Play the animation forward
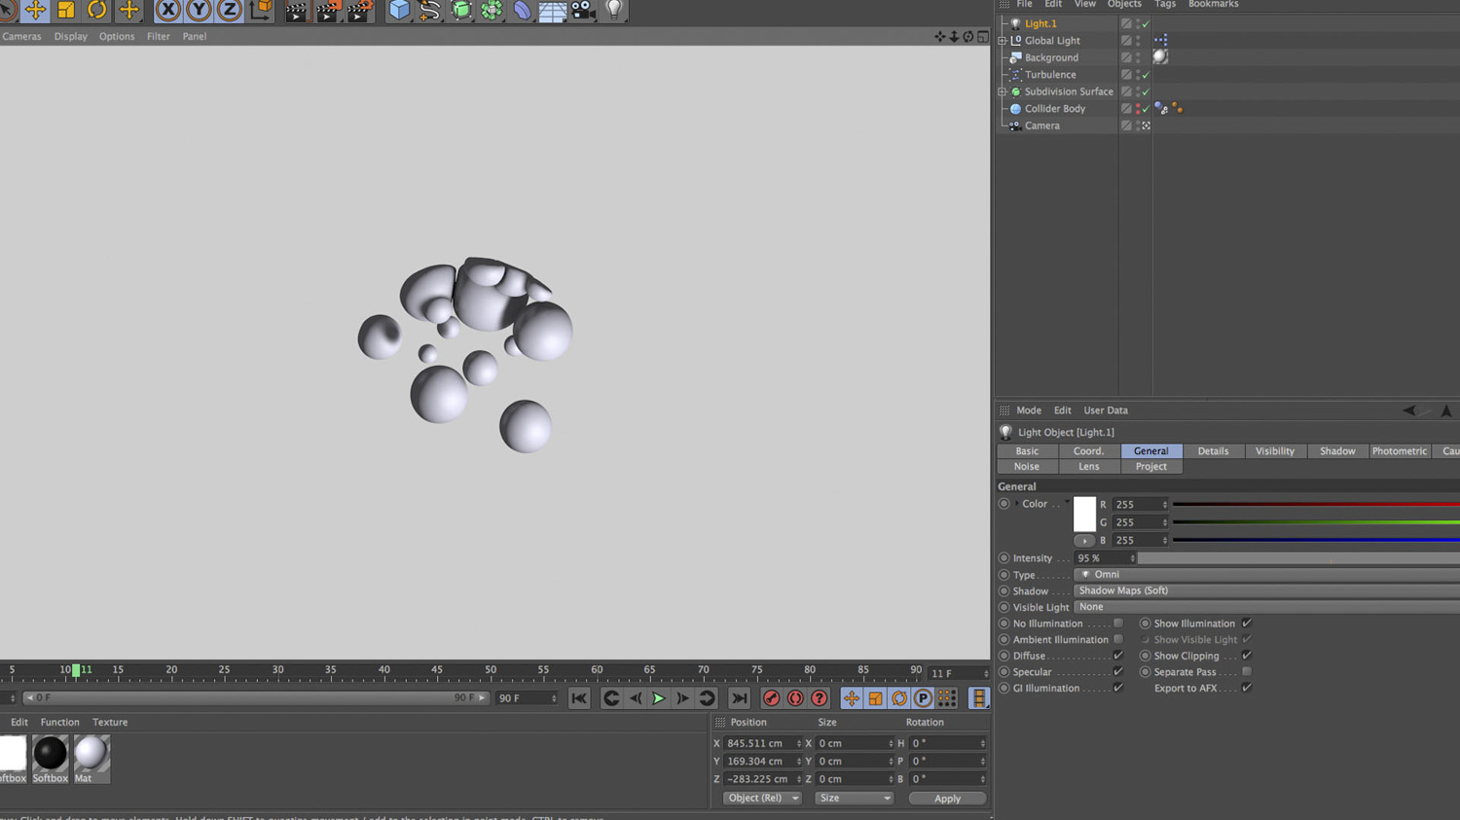The width and height of the screenshot is (1460, 820). 659,698
